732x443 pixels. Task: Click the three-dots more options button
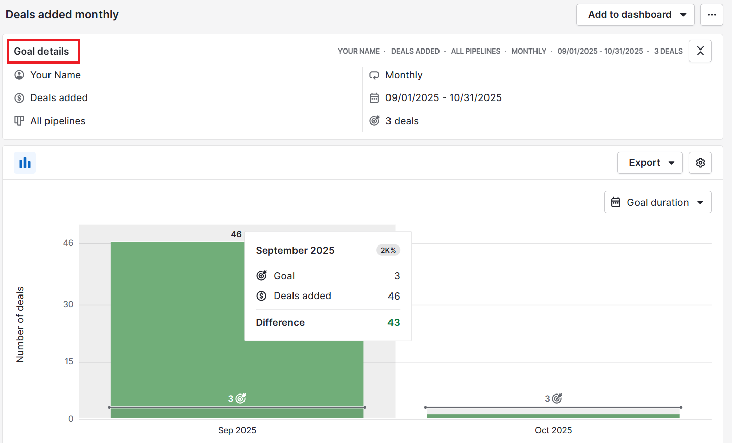711,15
